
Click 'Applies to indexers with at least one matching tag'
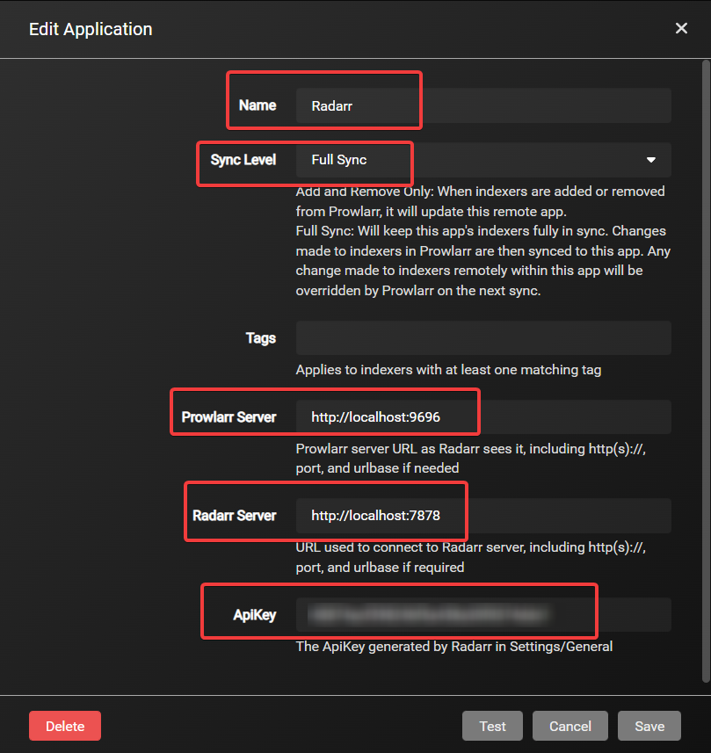click(x=449, y=370)
